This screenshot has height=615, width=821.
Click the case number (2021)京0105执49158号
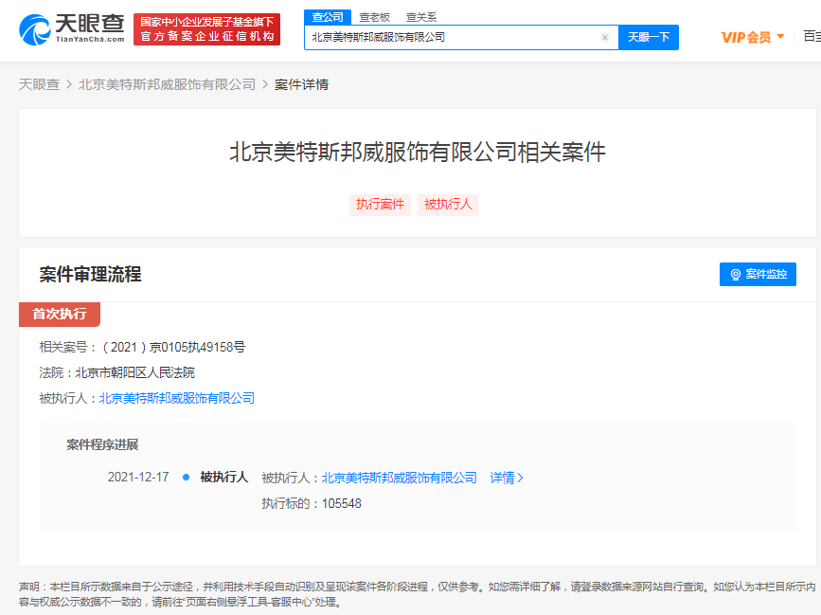tap(173, 347)
